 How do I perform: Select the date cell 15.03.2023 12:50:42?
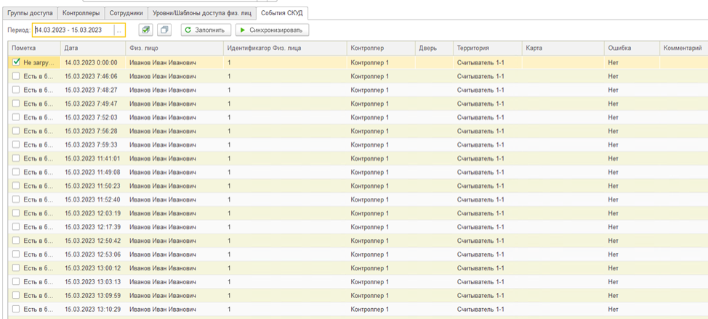pos(92,240)
